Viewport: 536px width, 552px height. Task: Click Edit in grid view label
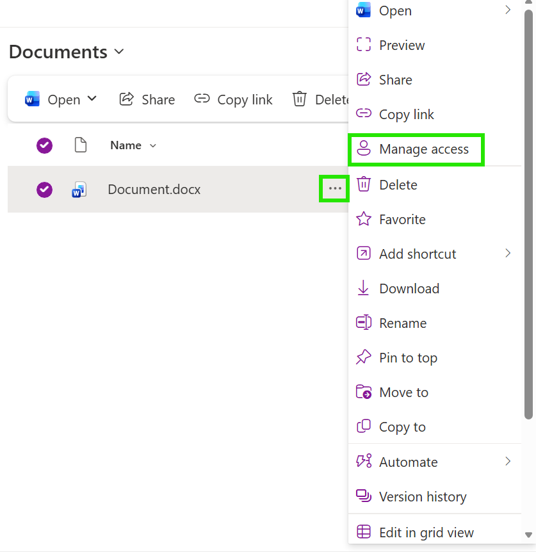426,532
